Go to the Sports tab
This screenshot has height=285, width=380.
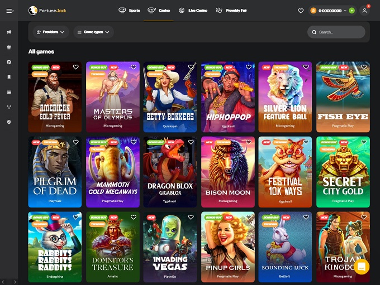coord(129,11)
